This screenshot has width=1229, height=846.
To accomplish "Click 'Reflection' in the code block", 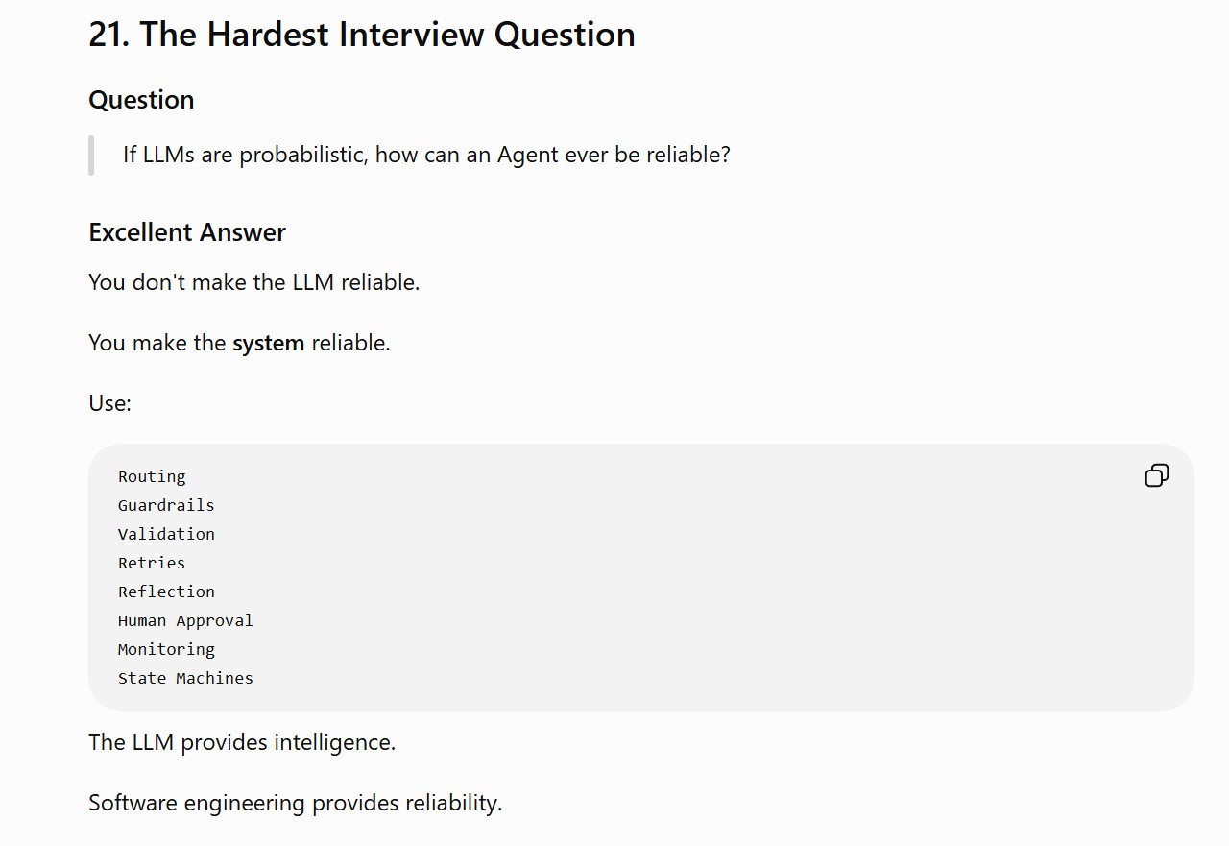I will [166, 592].
